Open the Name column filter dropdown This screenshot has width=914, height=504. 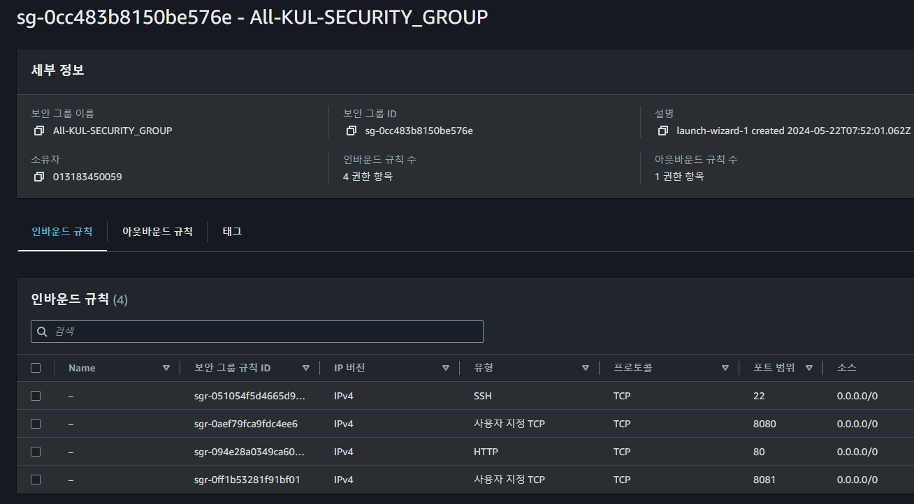point(166,367)
